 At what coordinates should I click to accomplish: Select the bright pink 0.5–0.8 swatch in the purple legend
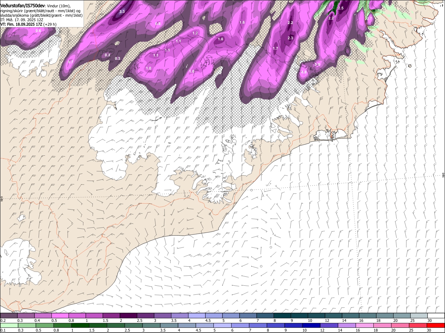click(60, 316)
